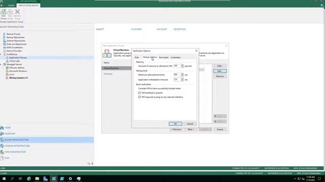Click Cancel in New Application Group wizard

(220, 129)
